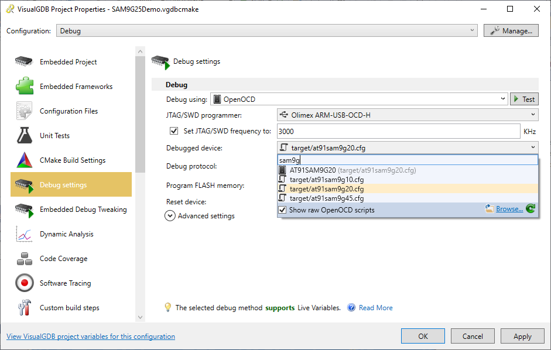Click the Cancel button
The height and width of the screenshot is (350, 551).
(x=473, y=337)
